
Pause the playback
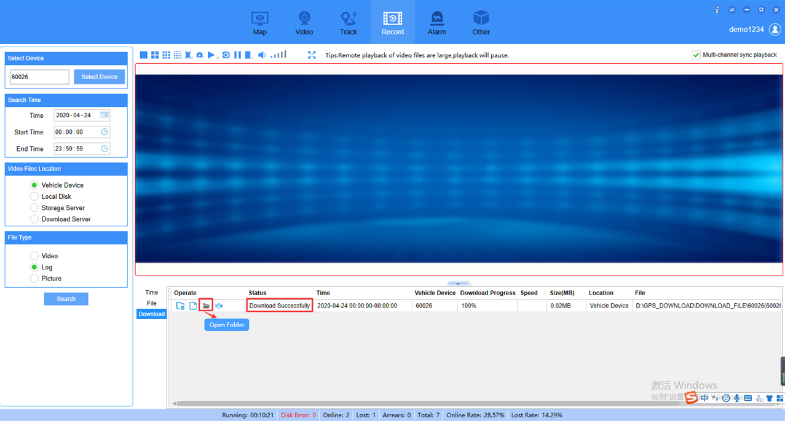coord(237,55)
